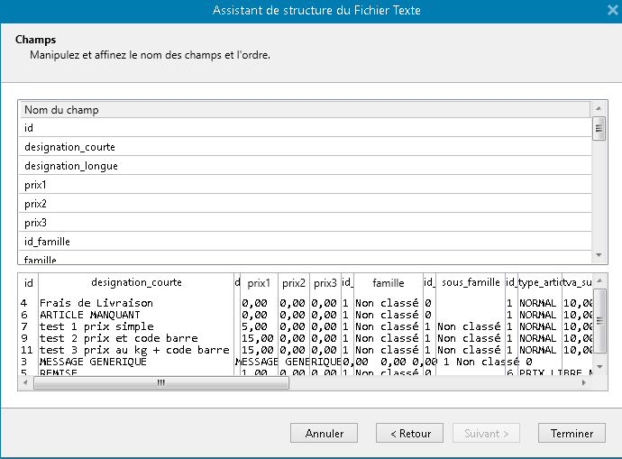
Task: Click the preview vertical scrollbar up arrow
Action: point(598,281)
